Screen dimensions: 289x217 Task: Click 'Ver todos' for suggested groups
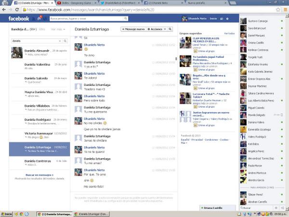tap(229, 33)
